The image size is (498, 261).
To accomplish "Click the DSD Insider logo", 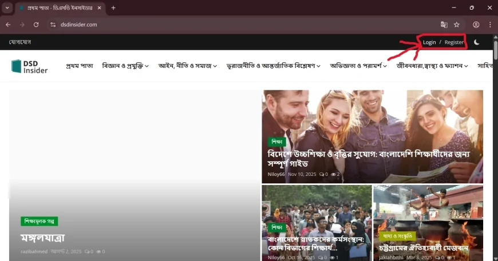I will pos(29,66).
